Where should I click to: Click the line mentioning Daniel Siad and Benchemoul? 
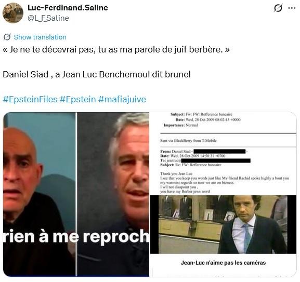coord(97,74)
